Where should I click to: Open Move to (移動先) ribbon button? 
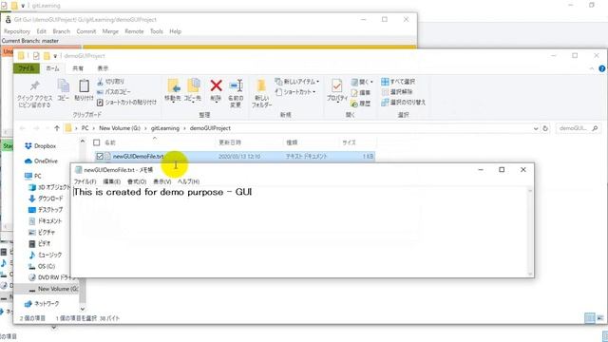pos(173,90)
